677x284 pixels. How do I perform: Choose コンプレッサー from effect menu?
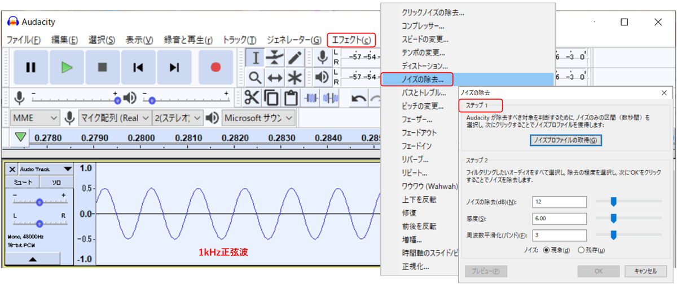[x=422, y=25]
